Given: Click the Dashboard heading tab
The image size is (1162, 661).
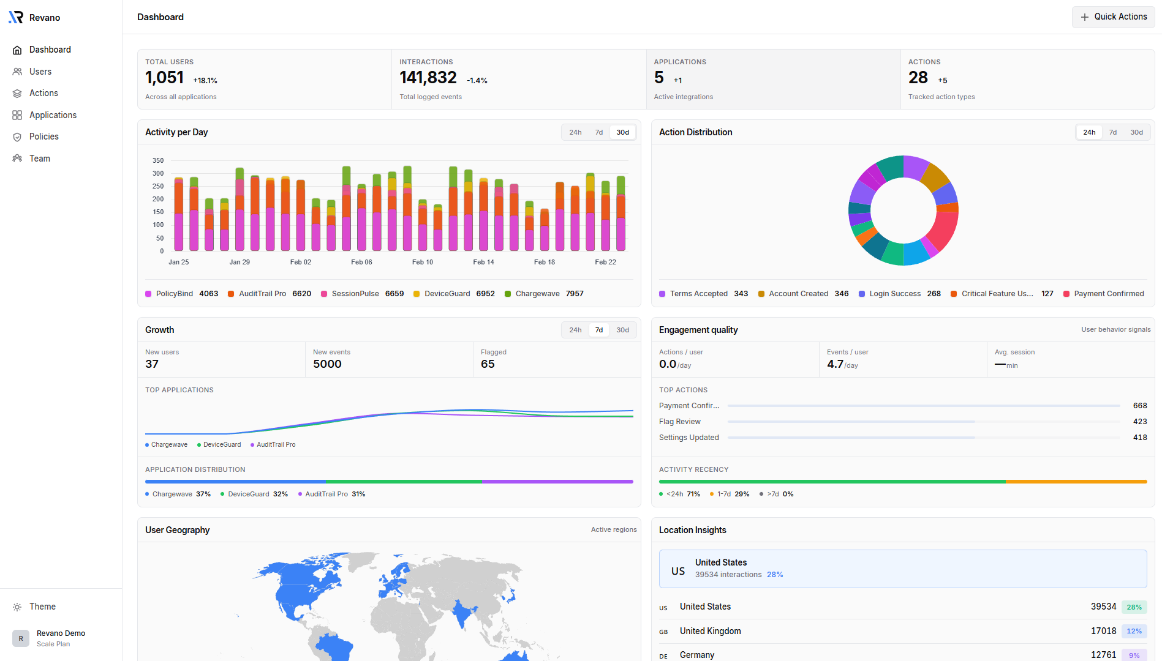Looking at the screenshot, I should (160, 17).
